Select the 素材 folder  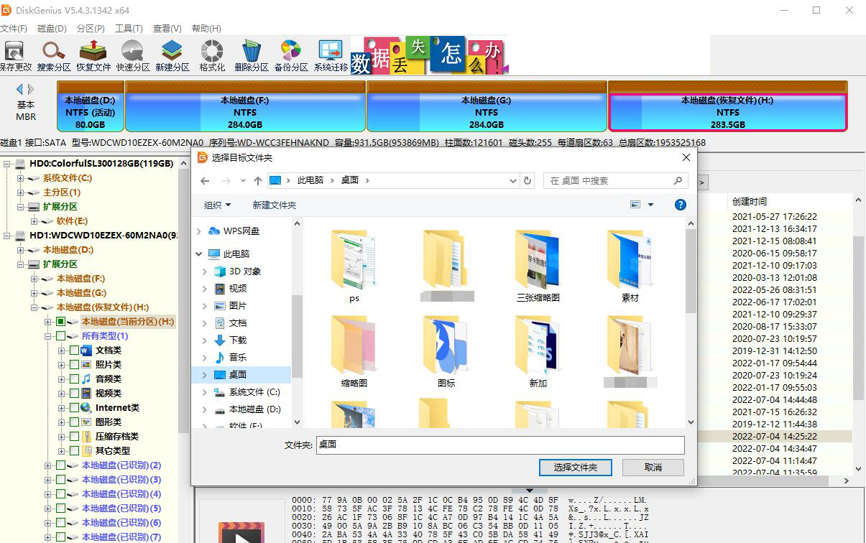(630, 266)
